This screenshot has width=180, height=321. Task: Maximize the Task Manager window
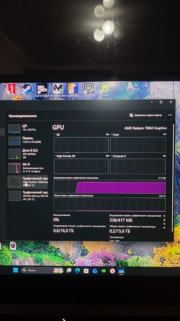161,102
